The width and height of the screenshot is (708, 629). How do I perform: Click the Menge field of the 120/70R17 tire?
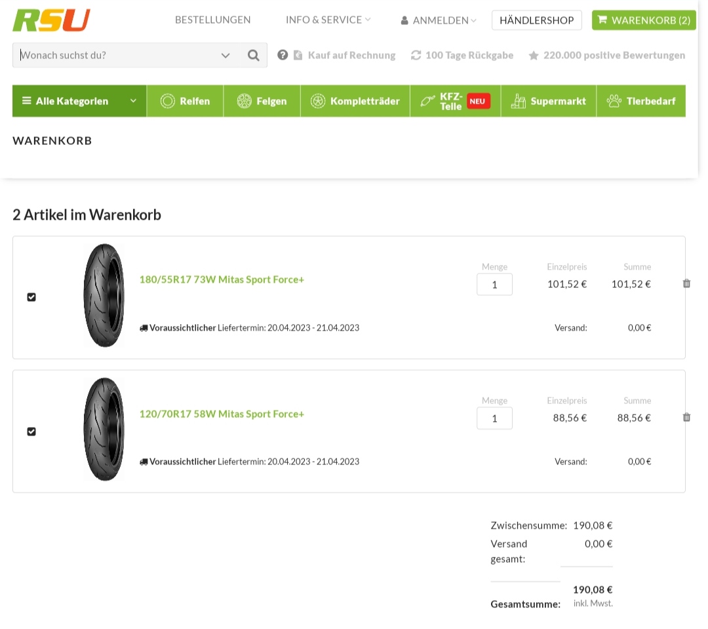coord(494,418)
